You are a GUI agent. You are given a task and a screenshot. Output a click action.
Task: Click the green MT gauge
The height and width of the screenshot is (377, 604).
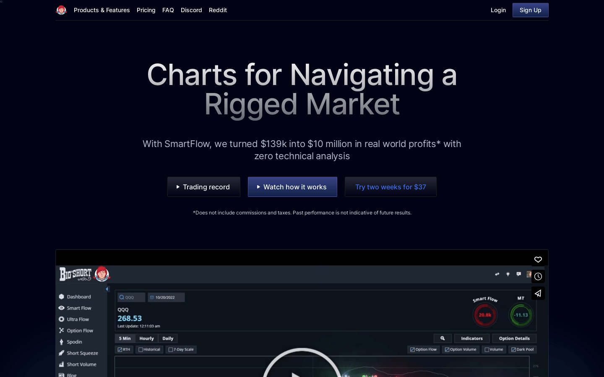pos(521,315)
